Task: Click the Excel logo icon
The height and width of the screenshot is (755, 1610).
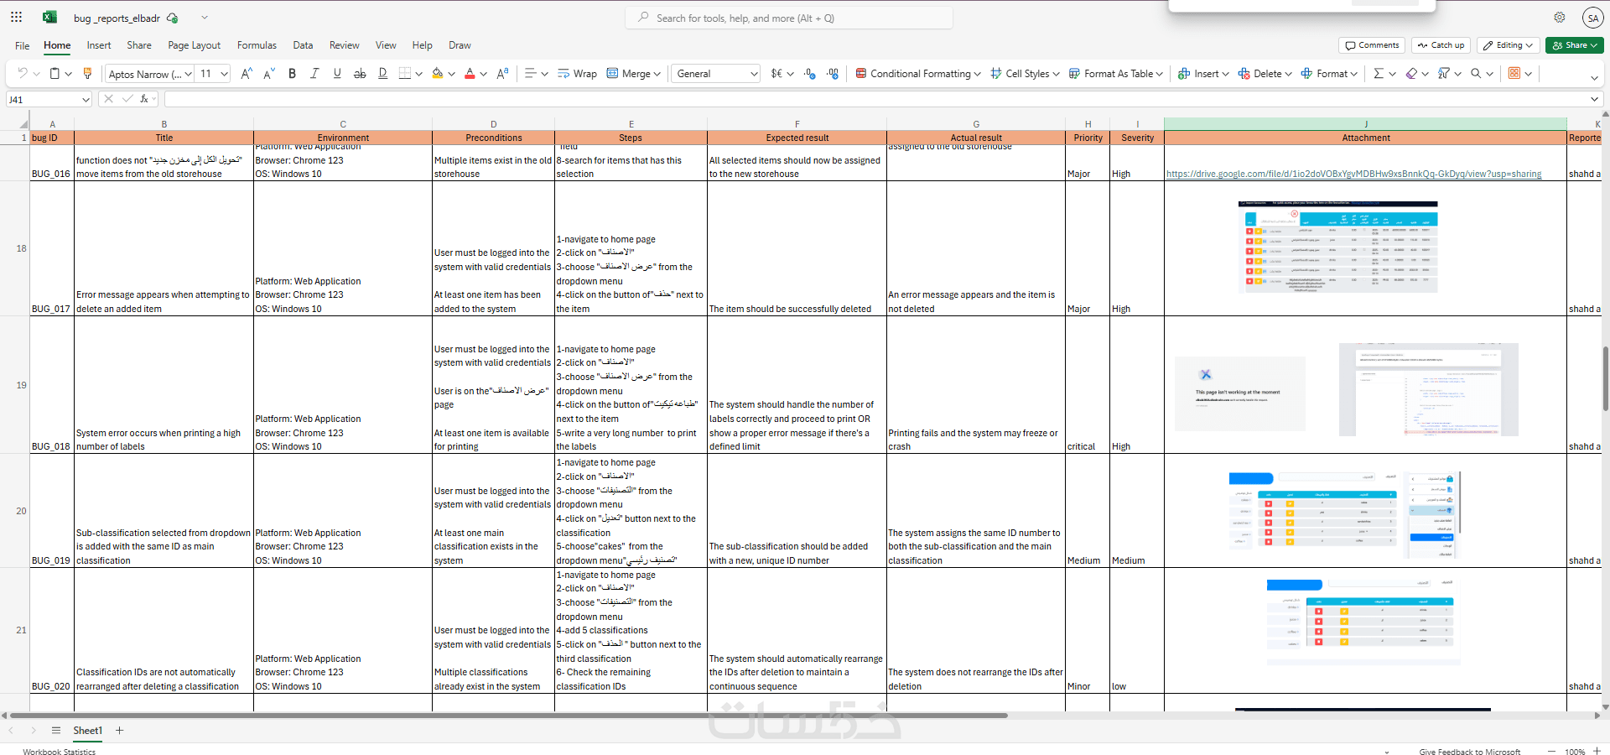Action: tap(49, 18)
